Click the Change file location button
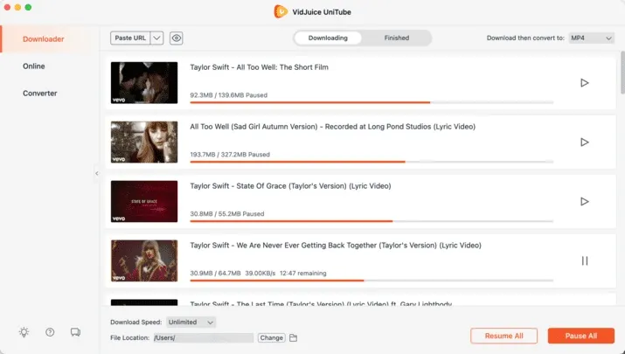 pyautogui.click(x=272, y=337)
